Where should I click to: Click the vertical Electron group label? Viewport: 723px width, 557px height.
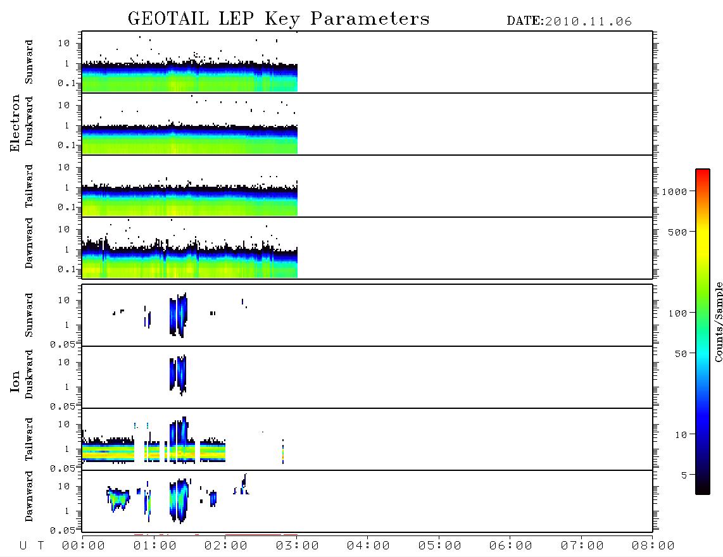(x=15, y=123)
